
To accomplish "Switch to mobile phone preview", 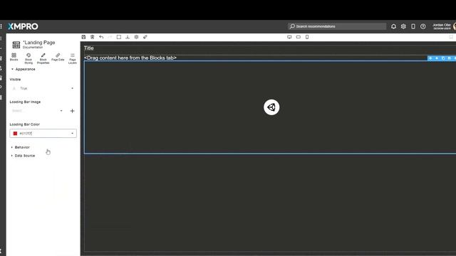I will click(x=307, y=37).
